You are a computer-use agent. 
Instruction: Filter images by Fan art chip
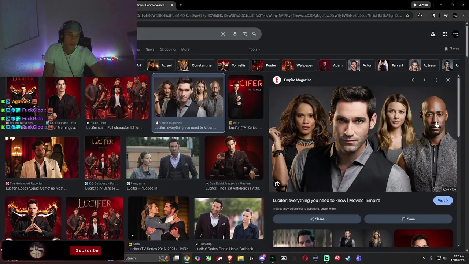[392, 65]
